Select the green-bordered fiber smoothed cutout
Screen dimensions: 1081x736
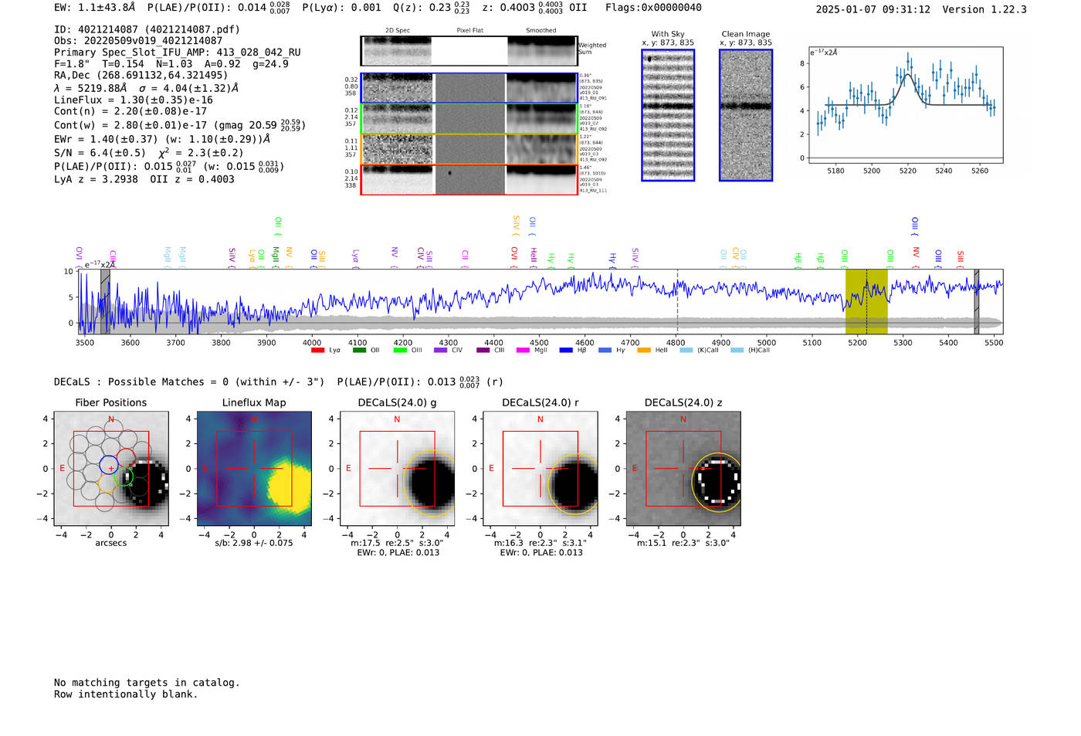click(x=541, y=119)
